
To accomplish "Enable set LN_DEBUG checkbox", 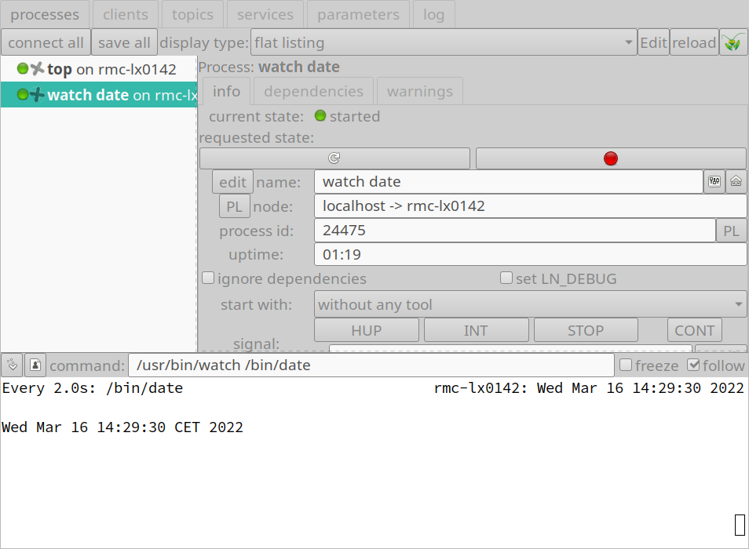I will (506, 278).
